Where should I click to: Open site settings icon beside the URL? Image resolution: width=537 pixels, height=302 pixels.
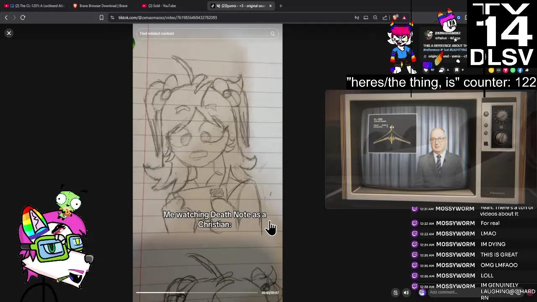pyautogui.click(x=112, y=18)
